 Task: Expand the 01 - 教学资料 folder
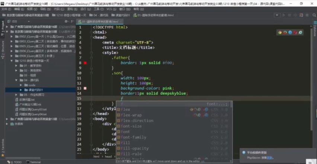(x=16, y=66)
